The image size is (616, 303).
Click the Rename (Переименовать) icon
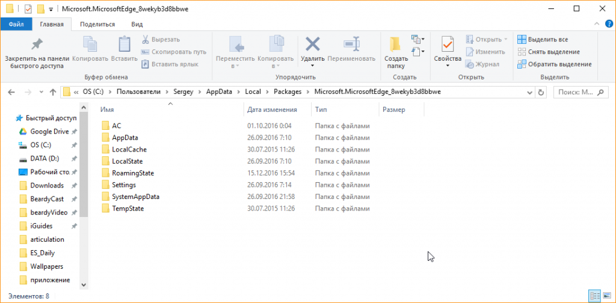351,44
